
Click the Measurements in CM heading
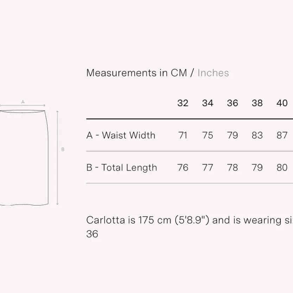coord(136,73)
